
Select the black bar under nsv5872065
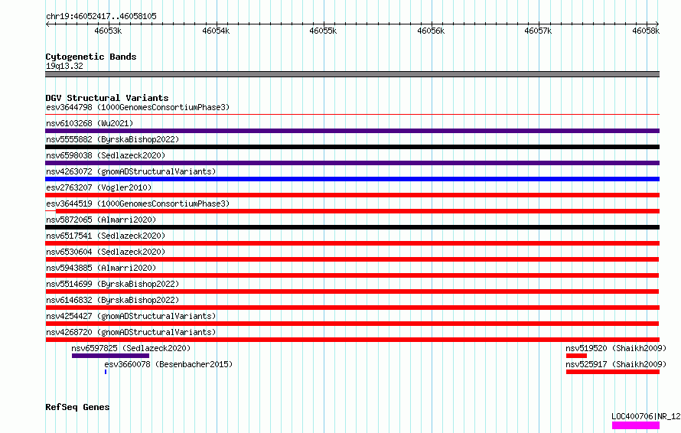352,227
